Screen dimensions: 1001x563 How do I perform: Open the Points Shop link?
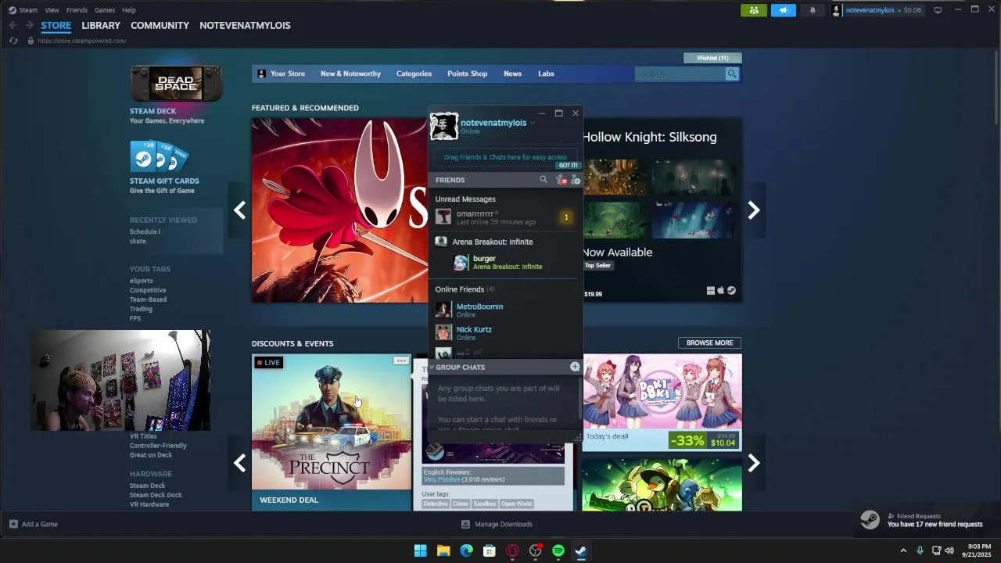pyautogui.click(x=467, y=74)
